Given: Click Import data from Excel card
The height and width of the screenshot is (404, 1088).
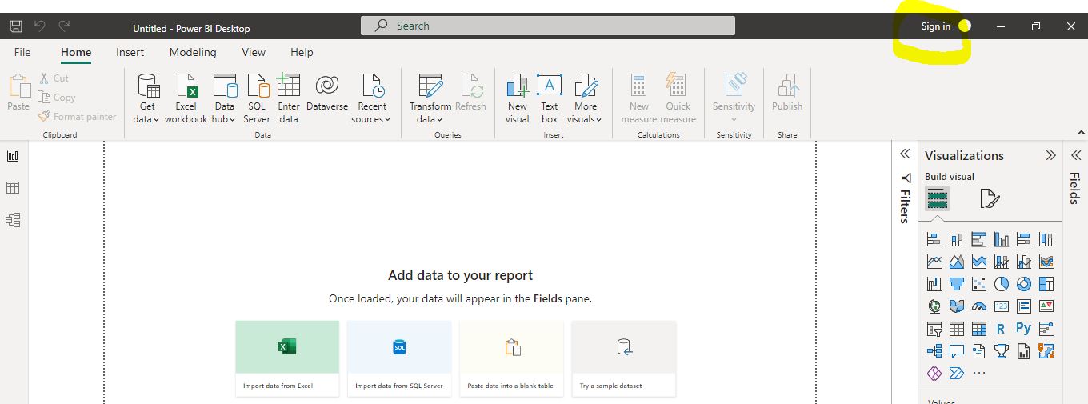Looking at the screenshot, I should click(287, 358).
